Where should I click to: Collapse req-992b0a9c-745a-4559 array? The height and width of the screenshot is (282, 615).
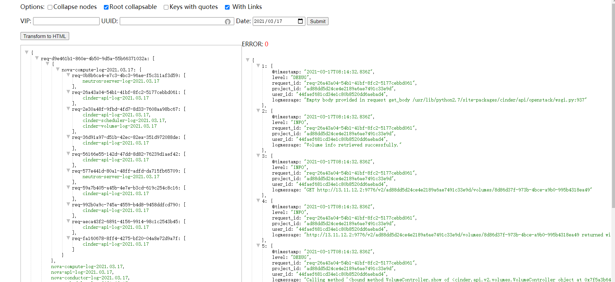click(x=68, y=204)
